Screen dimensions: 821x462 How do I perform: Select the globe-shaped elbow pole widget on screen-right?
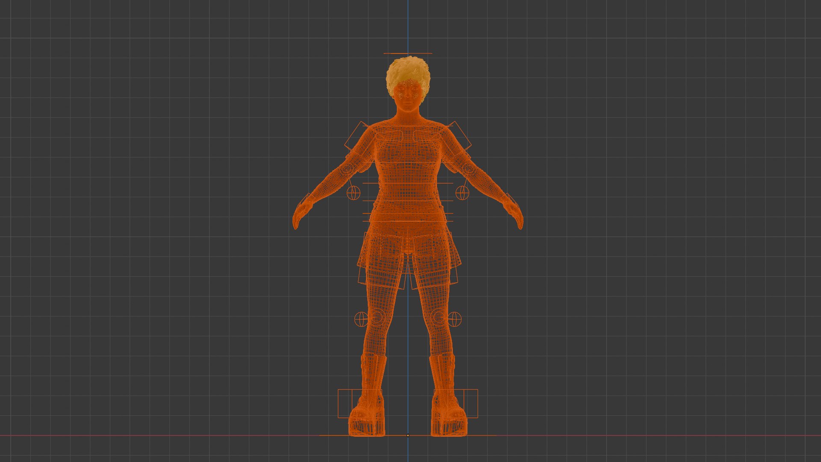pos(462,192)
